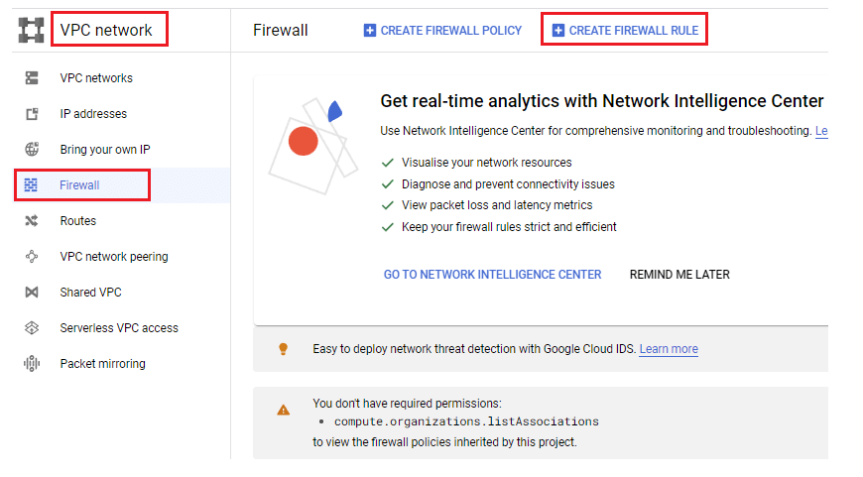Go to Packet mirroring section

[x=102, y=364]
